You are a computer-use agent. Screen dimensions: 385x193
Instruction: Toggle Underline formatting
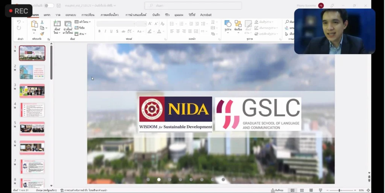[x=111, y=31]
